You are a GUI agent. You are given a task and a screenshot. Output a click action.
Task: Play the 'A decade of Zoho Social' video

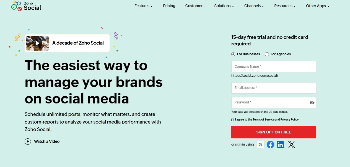[x=37, y=43]
